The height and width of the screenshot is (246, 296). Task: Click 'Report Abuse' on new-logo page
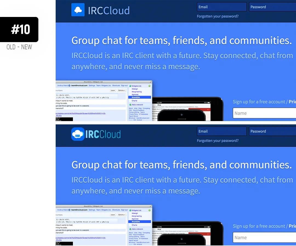[x=133, y=240]
